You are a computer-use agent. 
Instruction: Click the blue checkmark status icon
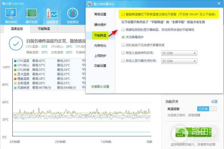coord(16,43)
